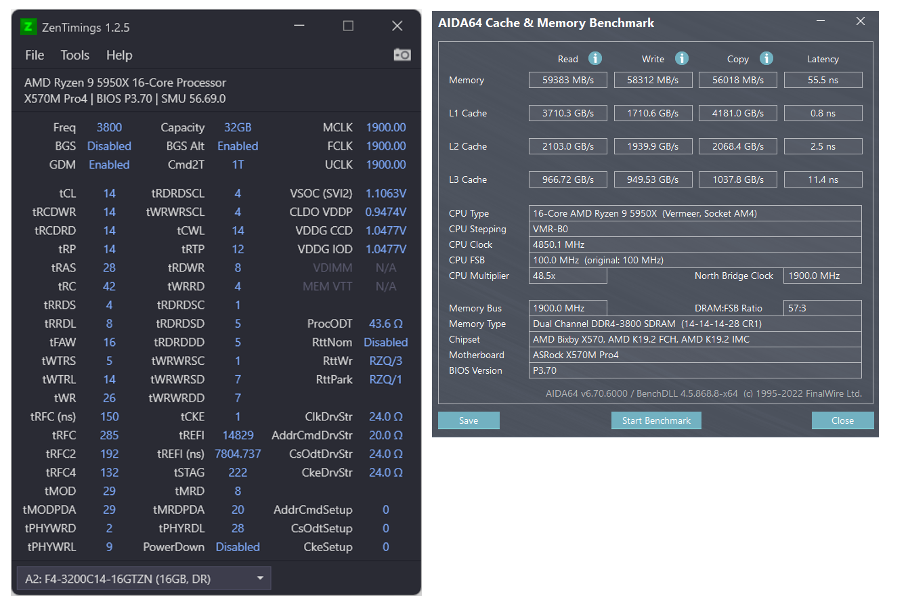The image size is (908, 610).
Task: Click DRAM:FSB Ratio field 57:3
Action: point(823,308)
